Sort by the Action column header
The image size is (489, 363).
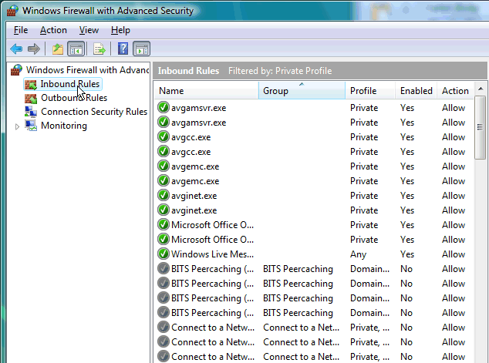[455, 91]
